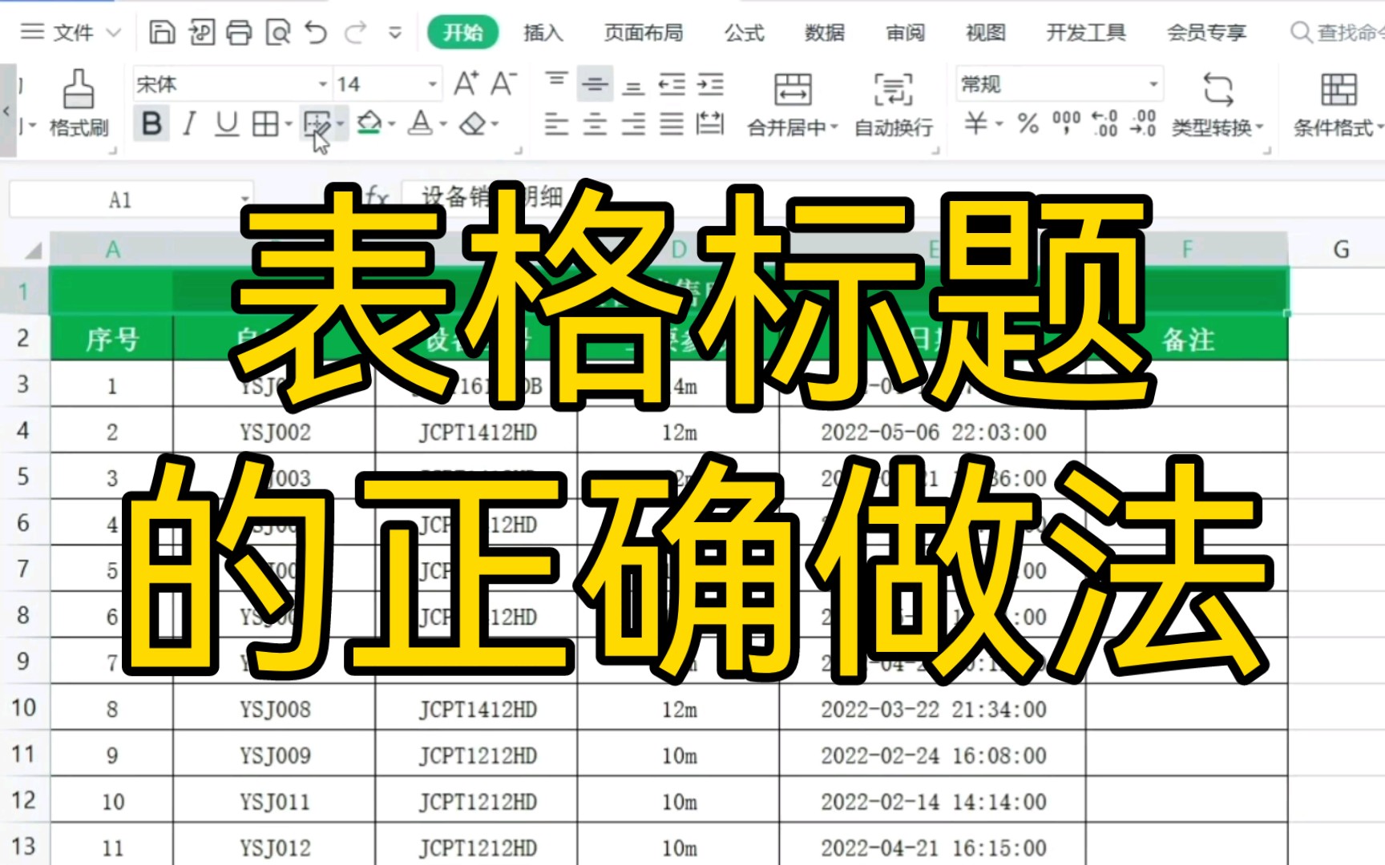
Task: Toggle left horizontal alignment
Action: pyautogui.click(x=556, y=124)
